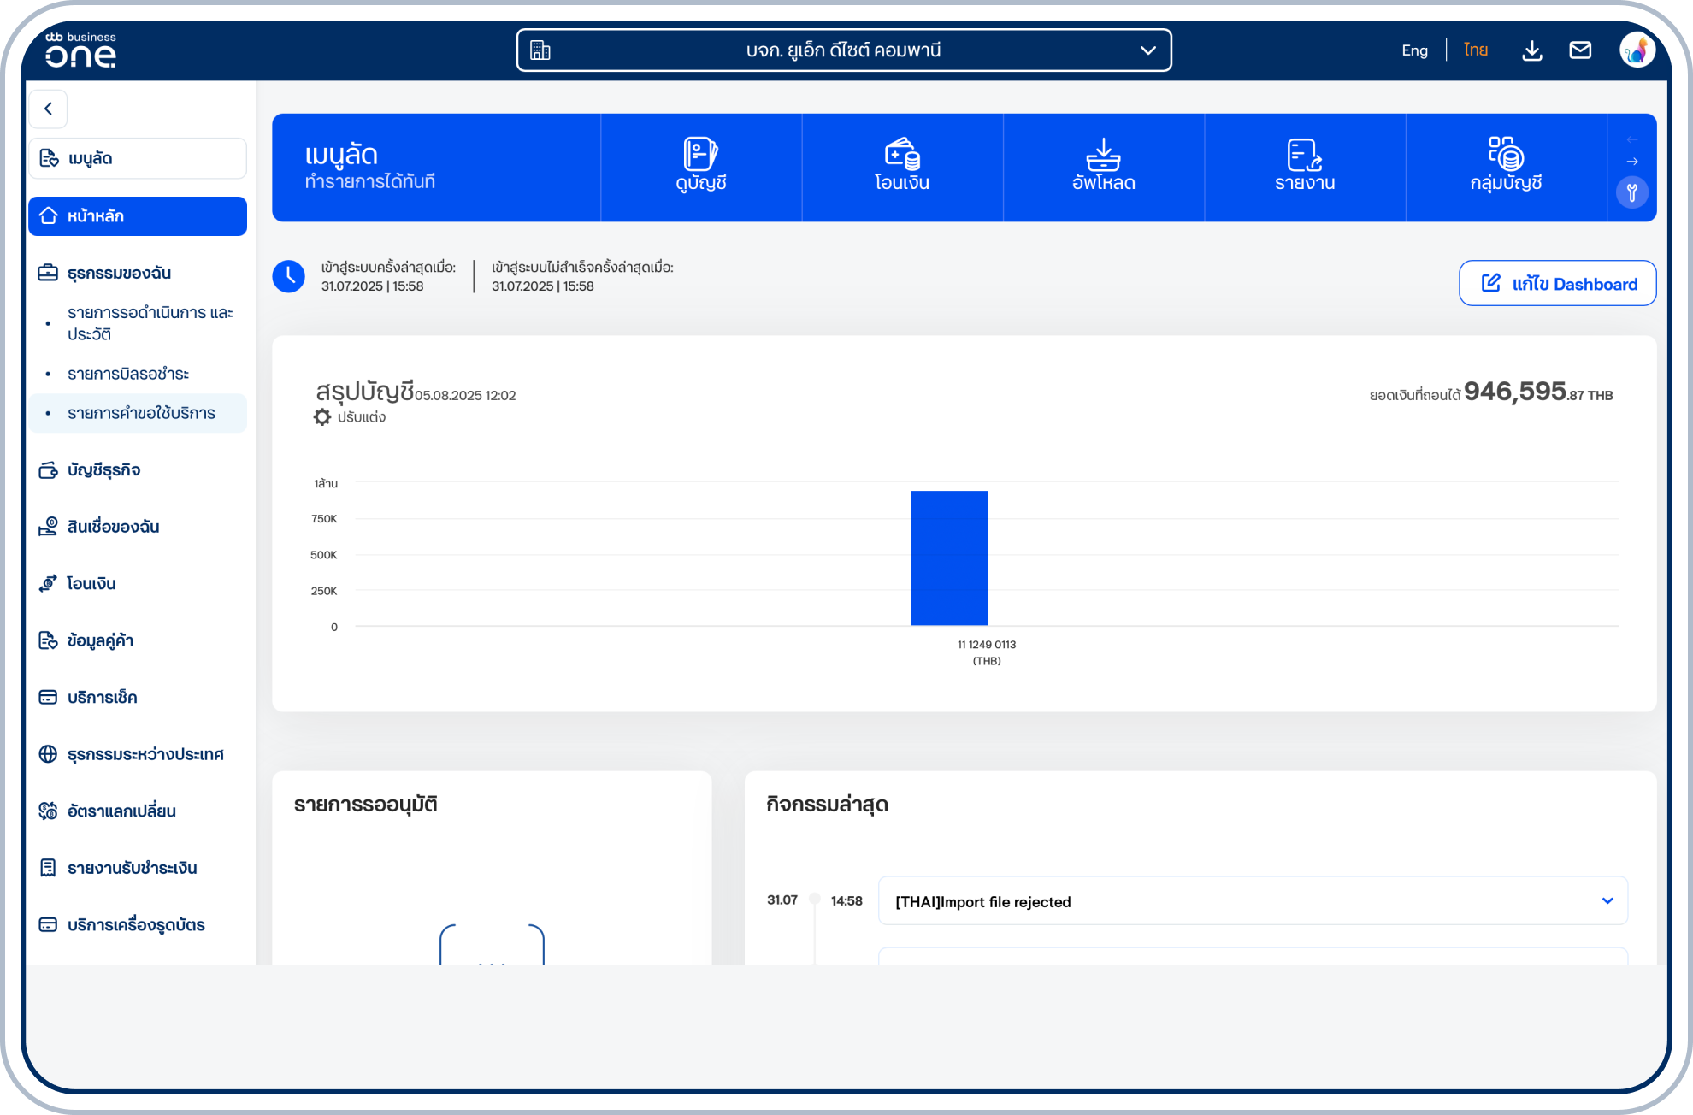
Task: Switch language to ไทย
Action: coord(1475,50)
